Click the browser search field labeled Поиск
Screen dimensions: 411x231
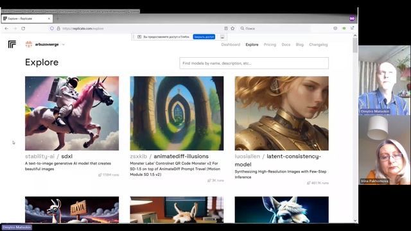[275, 28]
